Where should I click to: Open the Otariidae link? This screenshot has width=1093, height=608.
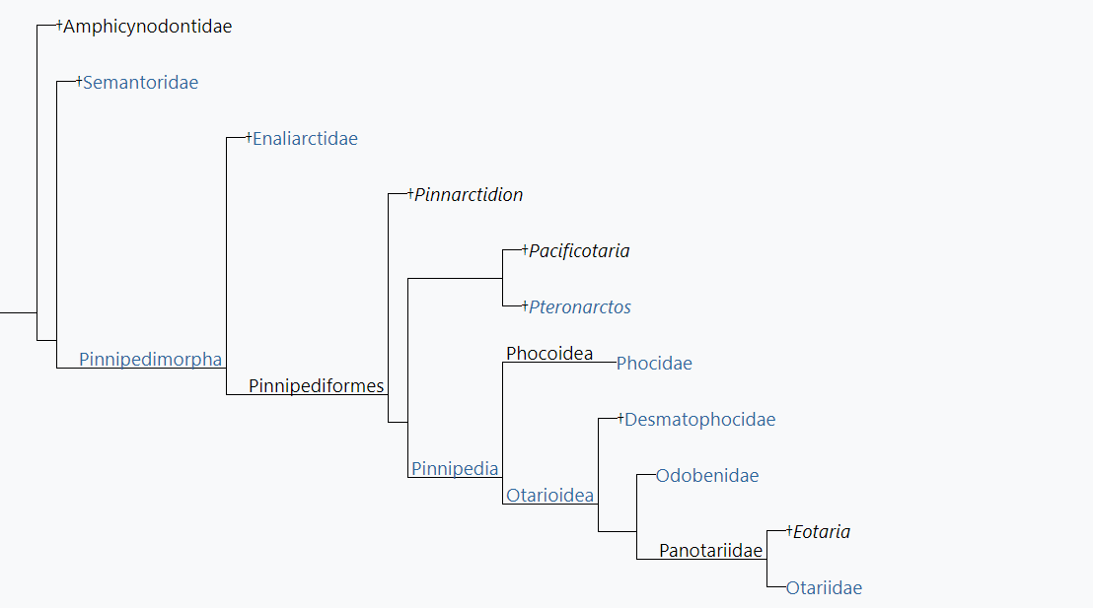(x=824, y=588)
